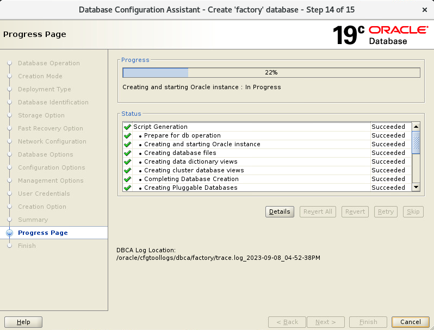
Task: Click Script Generation row text
Action: click(x=160, y=127)
